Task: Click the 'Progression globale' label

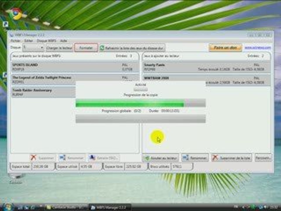Action: pyautogui.click(x=116, y=111)
